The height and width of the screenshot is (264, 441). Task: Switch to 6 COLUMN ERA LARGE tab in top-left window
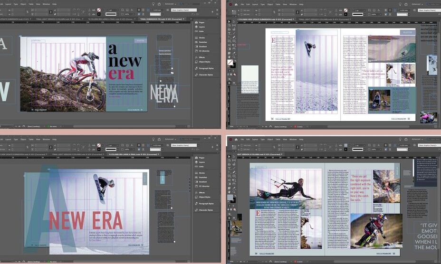tap(111, 19)
